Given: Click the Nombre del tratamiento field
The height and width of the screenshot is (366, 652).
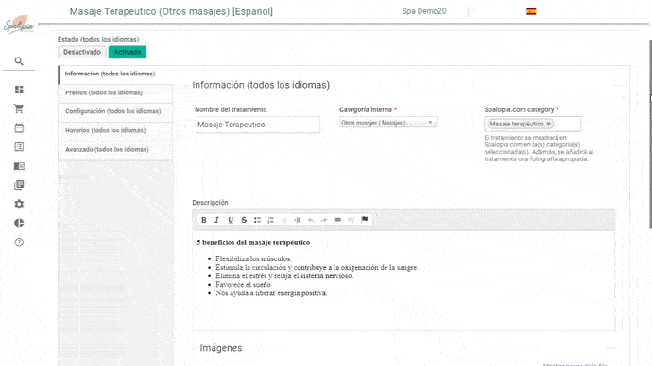Looking at the screenshot, I should coord(257,125).
